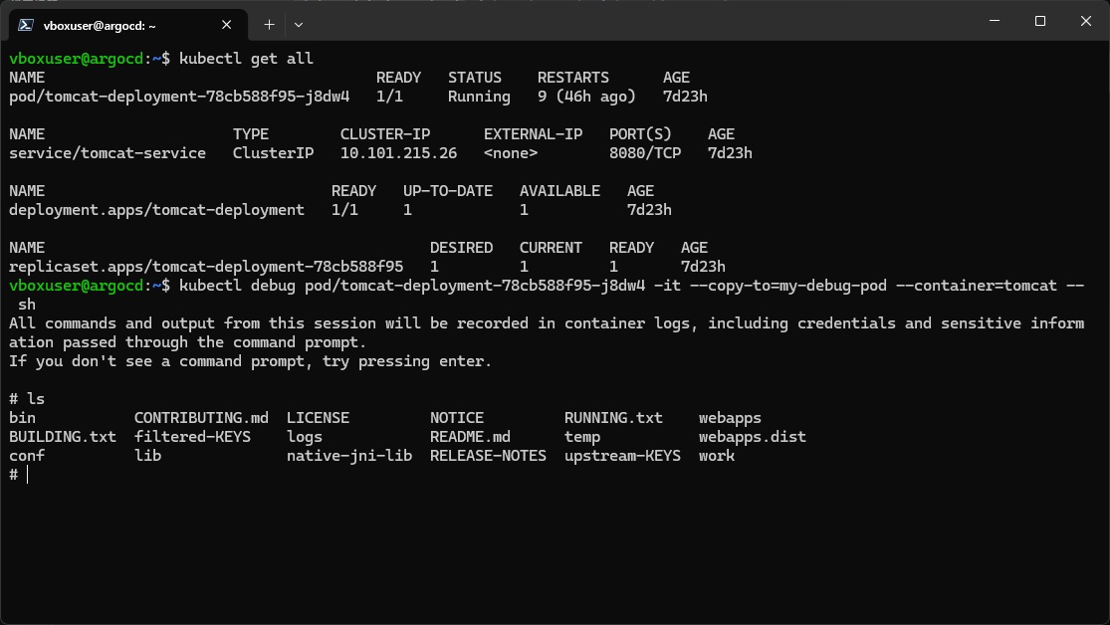Click the LICENSE file entry

coord(318,418)
